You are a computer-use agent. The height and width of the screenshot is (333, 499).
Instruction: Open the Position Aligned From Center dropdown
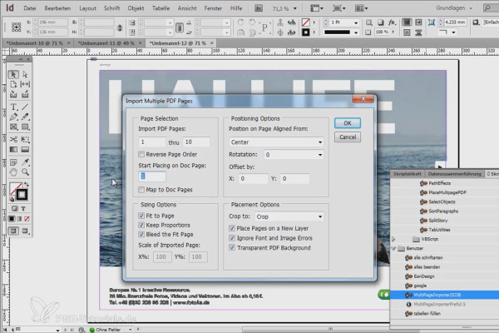click(276, 142)
